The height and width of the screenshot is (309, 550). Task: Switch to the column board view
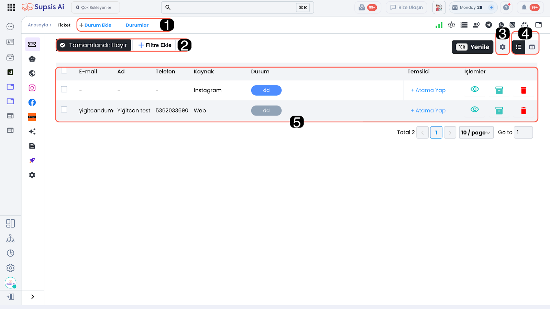(x=532, y=47)
